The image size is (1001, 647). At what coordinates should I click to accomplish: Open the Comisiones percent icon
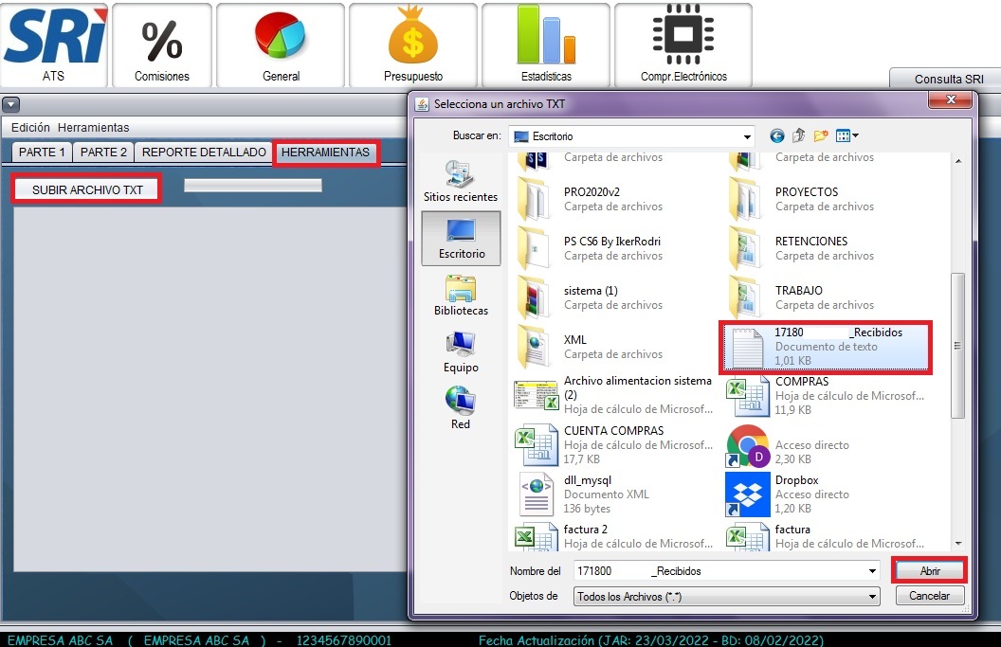click(x=162, y=44)
